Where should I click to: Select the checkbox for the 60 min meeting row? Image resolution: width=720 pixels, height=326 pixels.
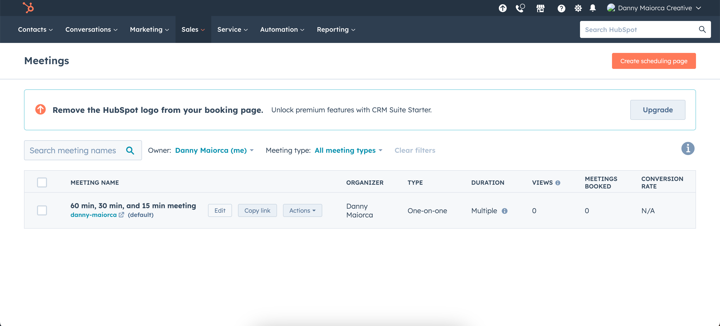click(42, 210)
